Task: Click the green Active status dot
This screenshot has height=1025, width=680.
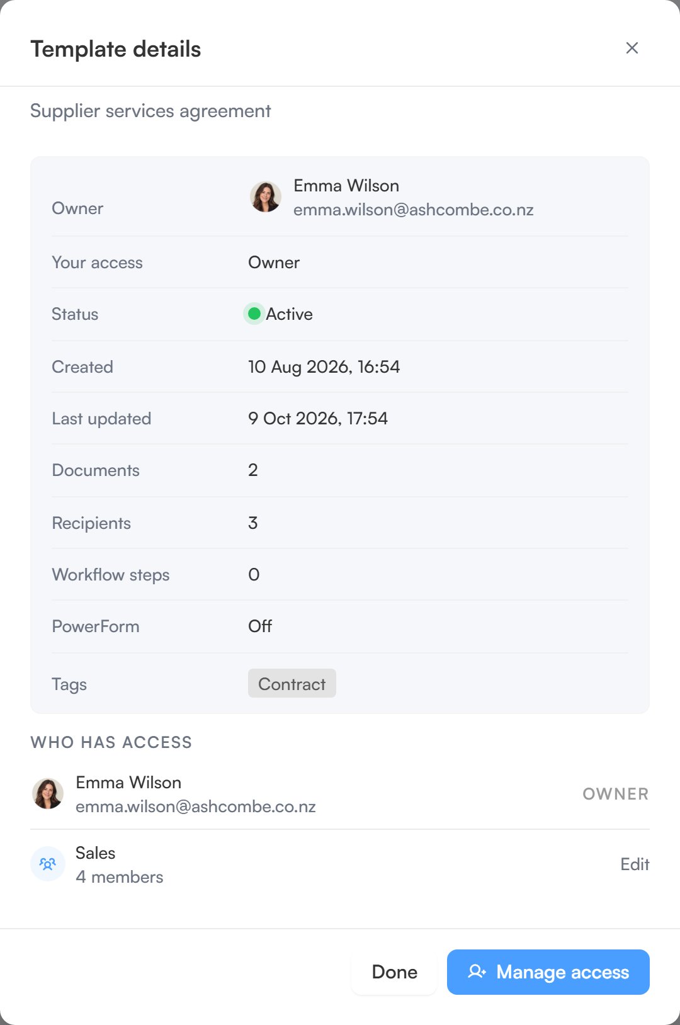Action: (254, 314)
